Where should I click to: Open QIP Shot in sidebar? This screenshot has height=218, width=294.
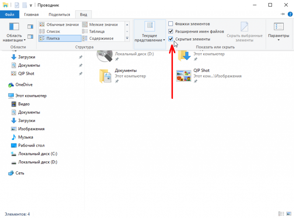click(x=26, y=74)
